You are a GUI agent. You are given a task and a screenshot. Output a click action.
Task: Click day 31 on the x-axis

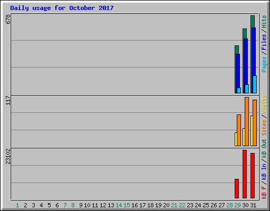click(253, 205)
